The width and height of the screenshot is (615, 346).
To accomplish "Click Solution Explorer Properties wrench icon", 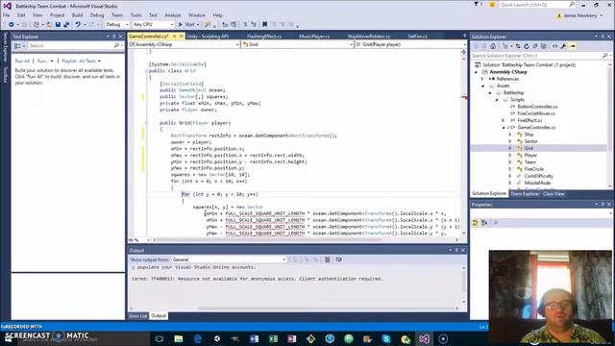I will click(x=564, y=46).
